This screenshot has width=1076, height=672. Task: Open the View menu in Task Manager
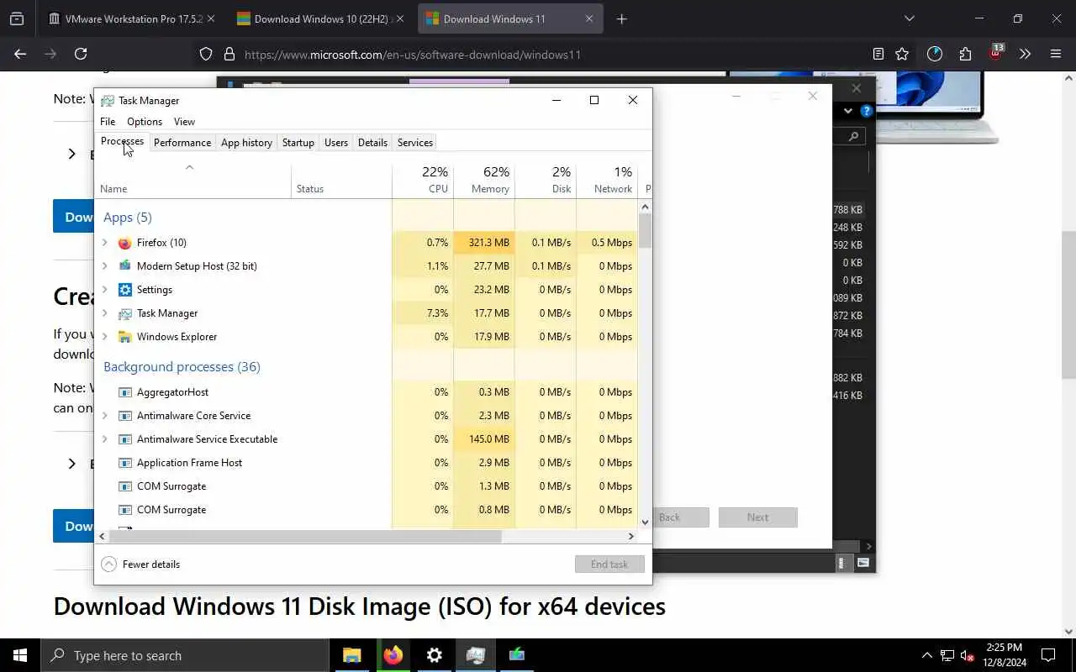pos(184,122)
